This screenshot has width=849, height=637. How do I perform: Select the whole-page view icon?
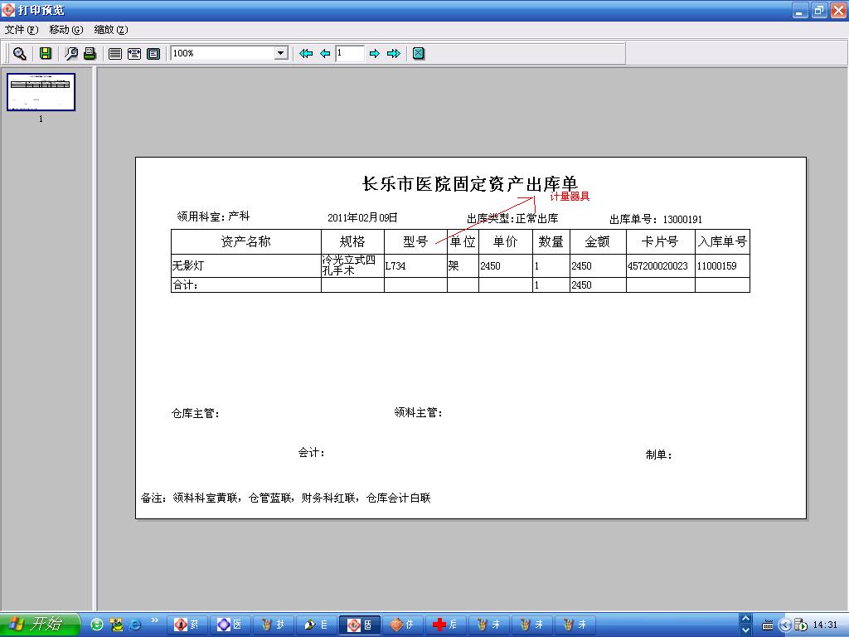153,53
